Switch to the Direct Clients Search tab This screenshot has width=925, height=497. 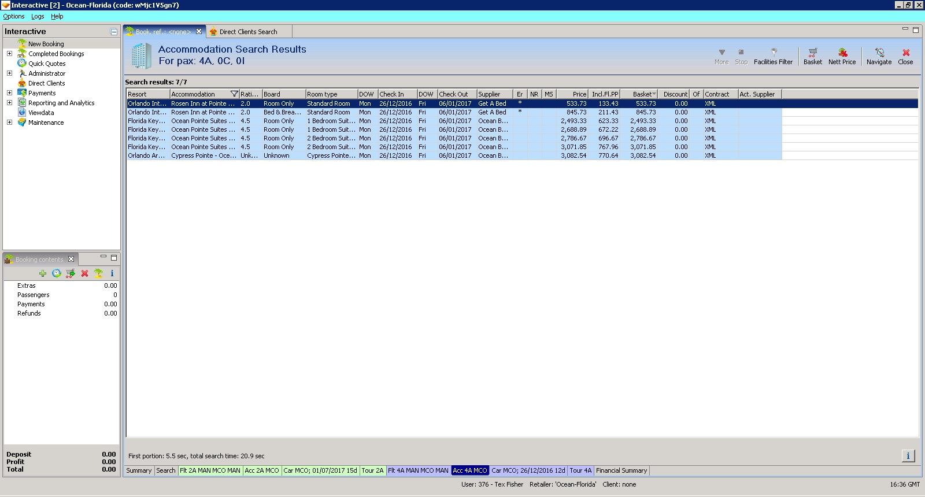tap(248, 32)
